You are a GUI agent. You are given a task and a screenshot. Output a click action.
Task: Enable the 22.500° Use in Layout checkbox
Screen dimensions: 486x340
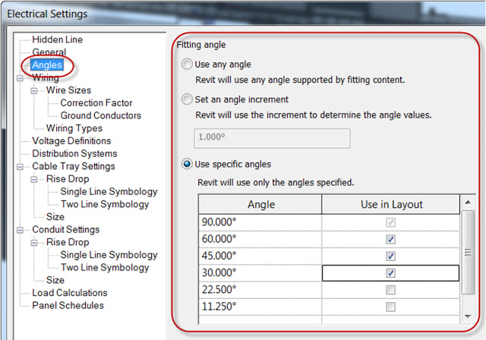(x=390, y=290)
